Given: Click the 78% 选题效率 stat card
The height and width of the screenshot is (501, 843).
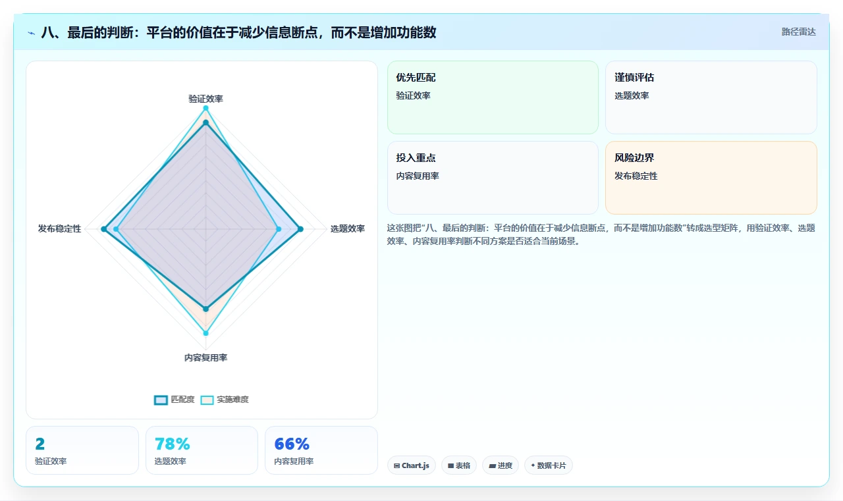Looking at the screenshot, I should 202,450.
